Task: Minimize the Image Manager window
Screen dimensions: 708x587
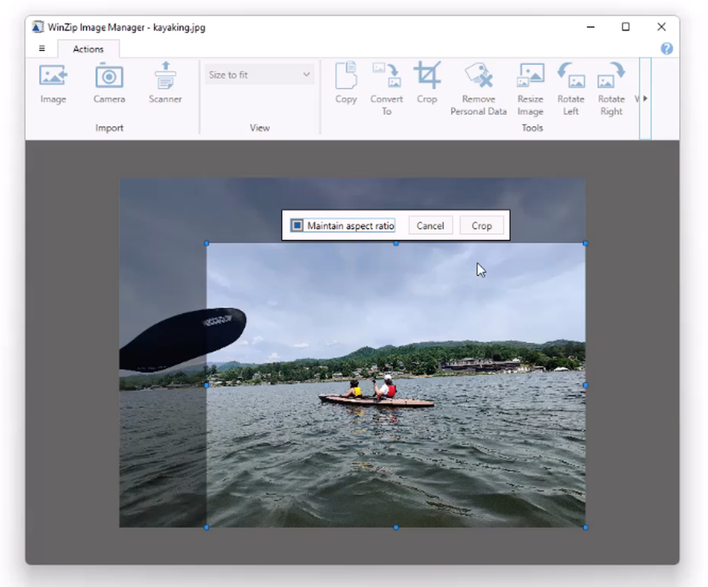Action: click(590, 27)
